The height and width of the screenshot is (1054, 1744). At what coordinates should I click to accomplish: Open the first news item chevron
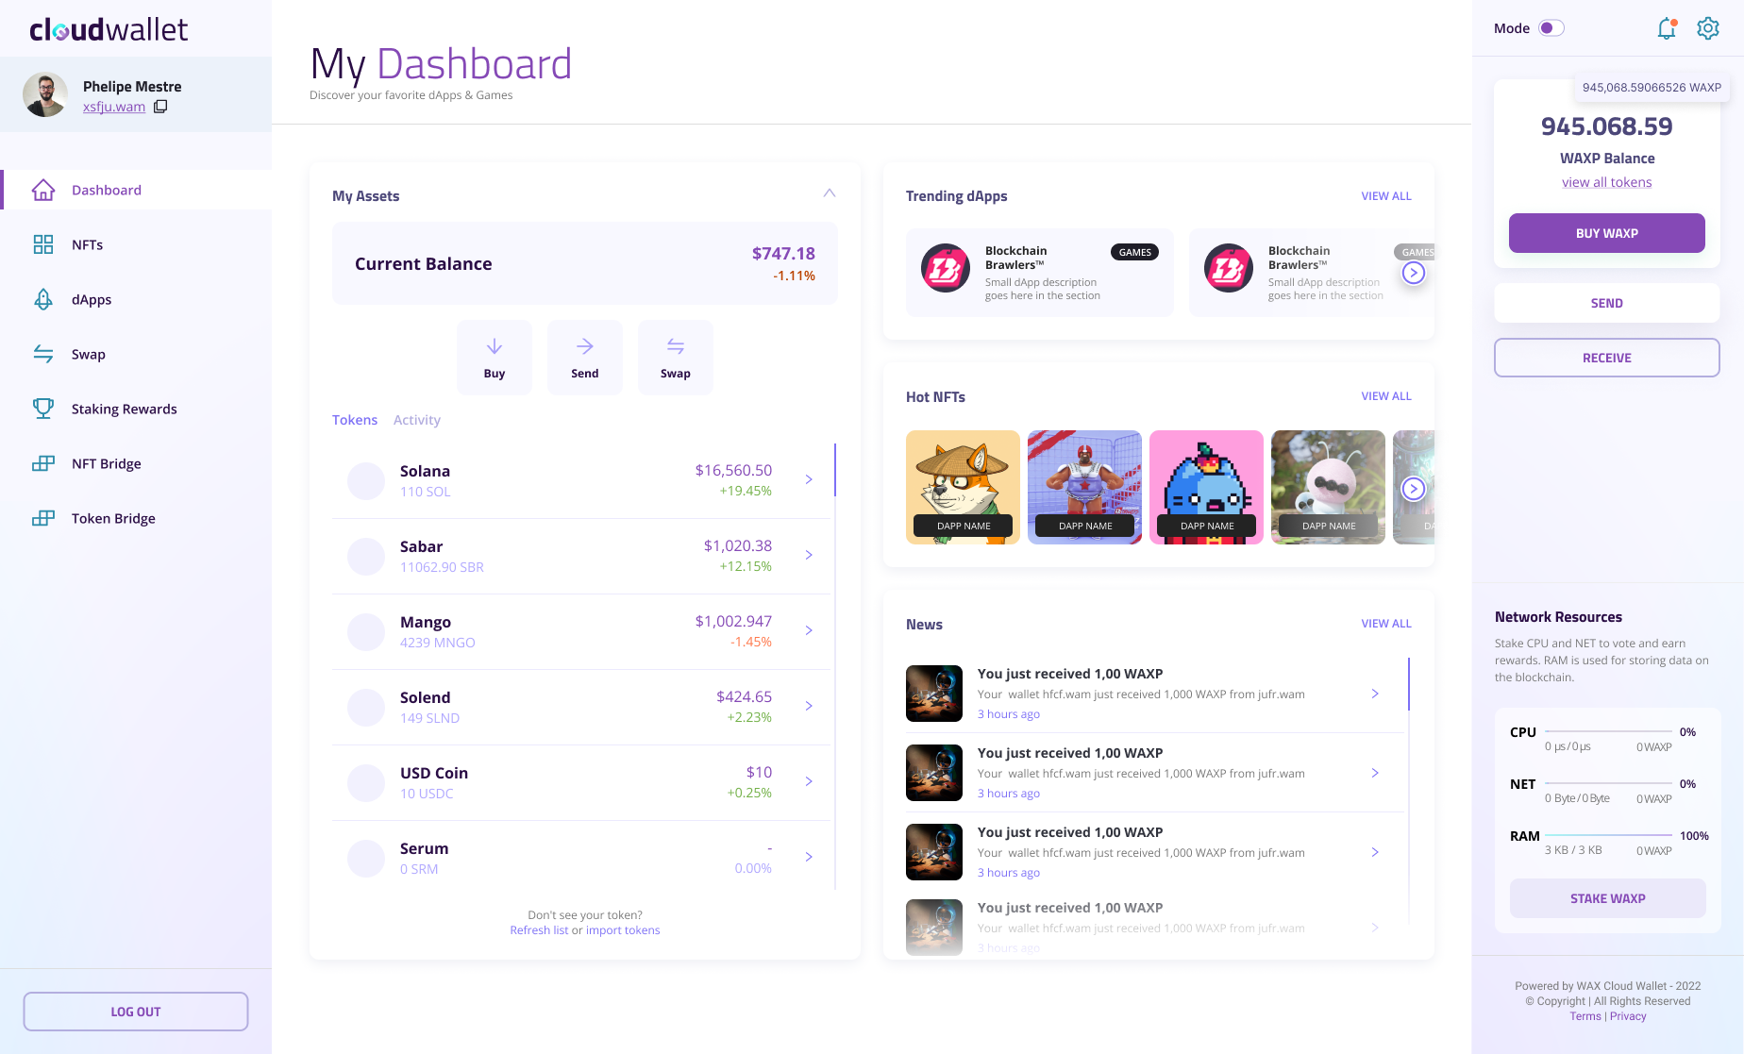1375,694
